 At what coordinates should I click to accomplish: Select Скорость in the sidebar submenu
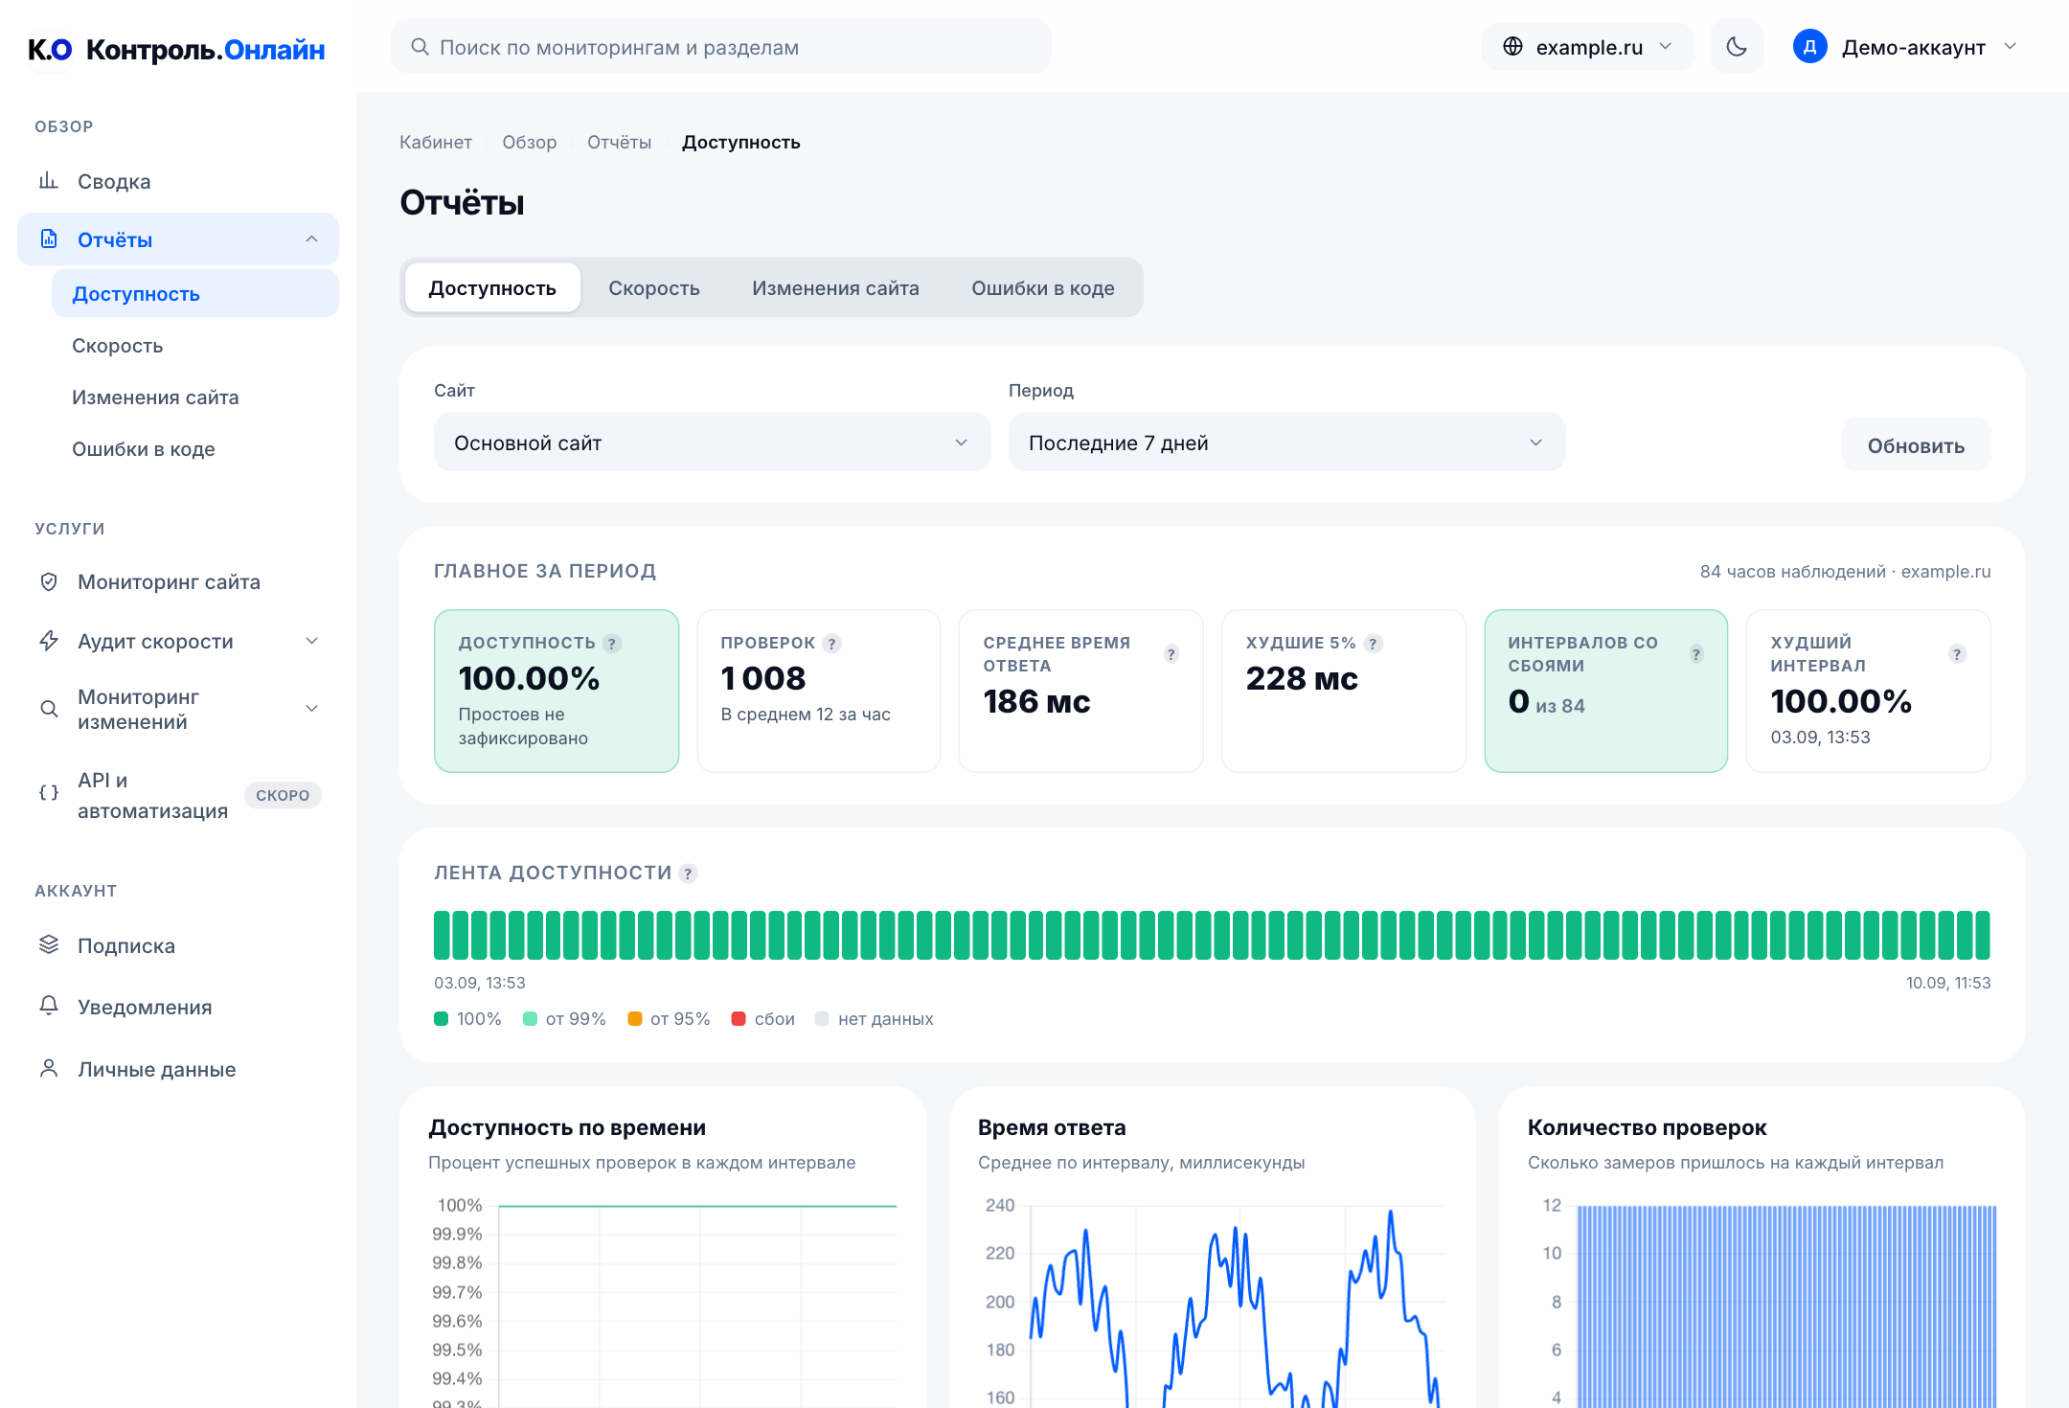click(x=195, y=346)
